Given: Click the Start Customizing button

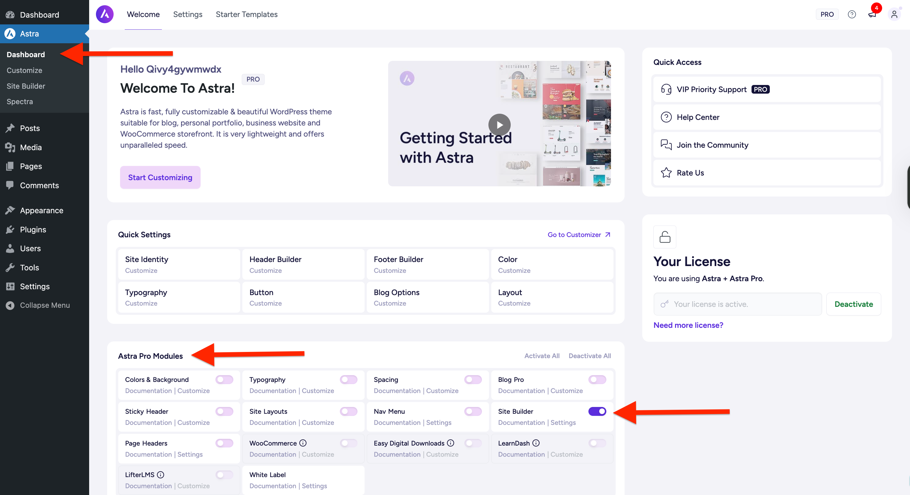Looking at the screenshot, I should coord(160,177).
